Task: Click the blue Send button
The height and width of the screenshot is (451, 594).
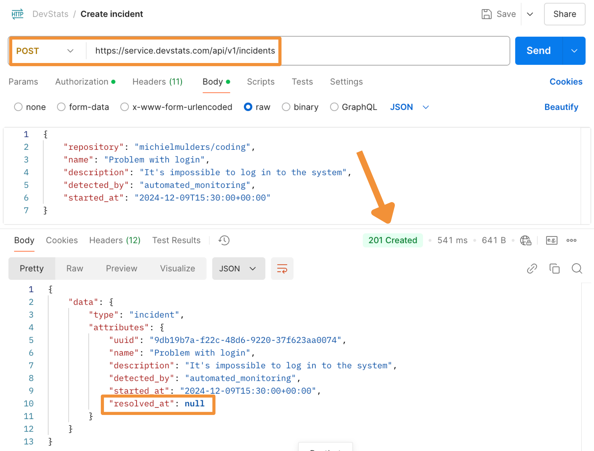Action: tap(539, 51)
